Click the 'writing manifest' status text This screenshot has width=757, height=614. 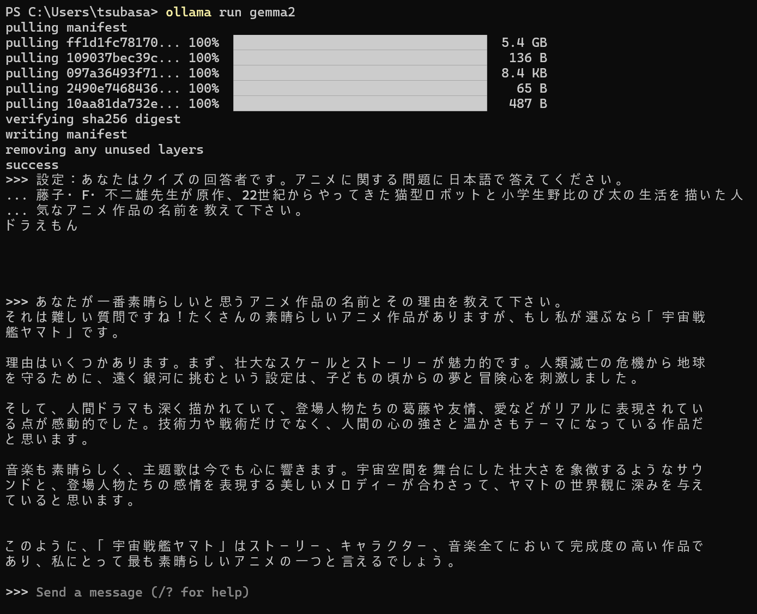click(x=65, y=134)
